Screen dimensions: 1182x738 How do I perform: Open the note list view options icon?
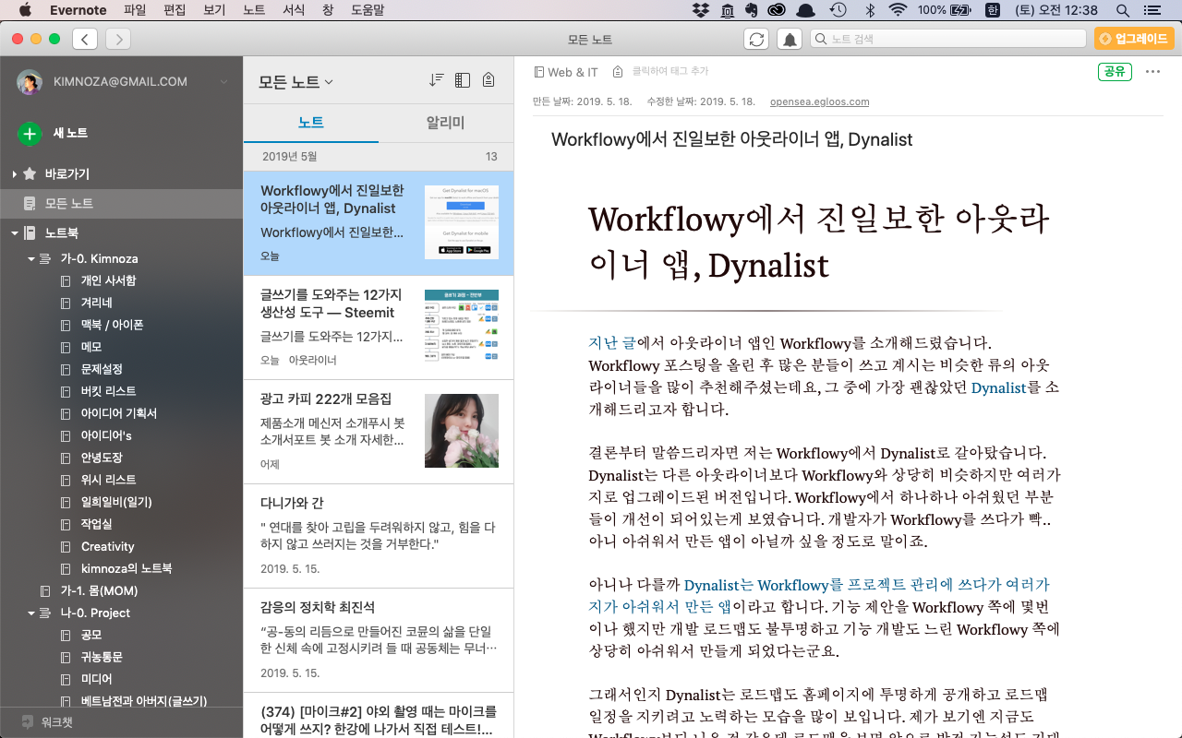[463, 80]
